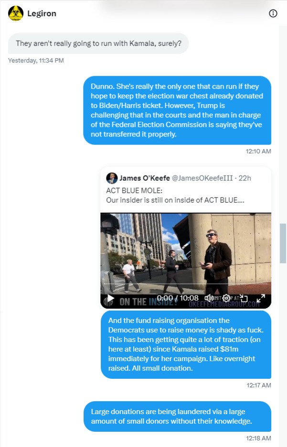
Task: Select the "run with Kamala, surely?" message bubble
Action: coord(98,43)
